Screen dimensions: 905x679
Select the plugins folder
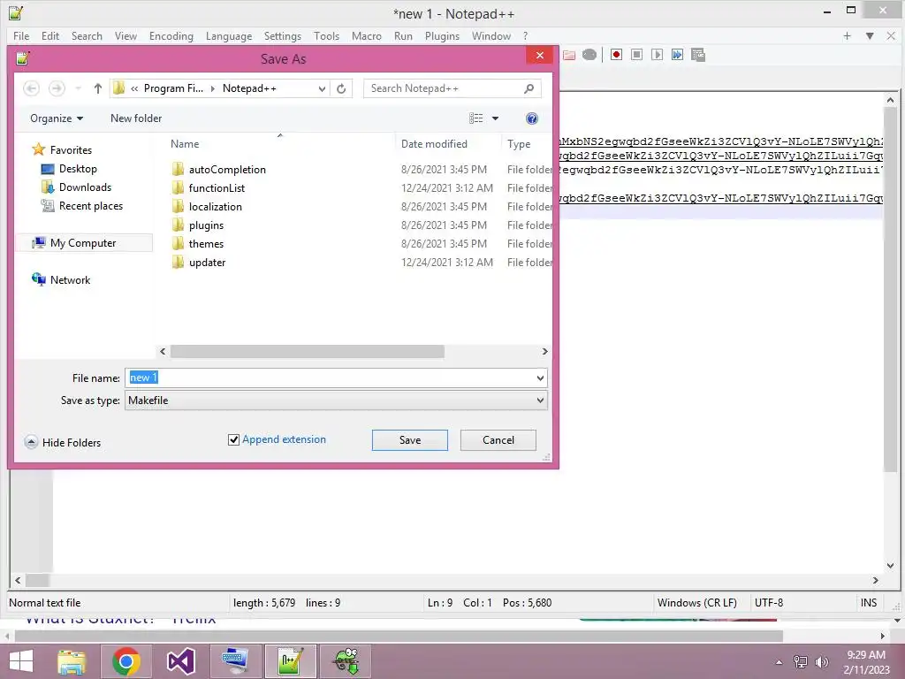(206, 225)
